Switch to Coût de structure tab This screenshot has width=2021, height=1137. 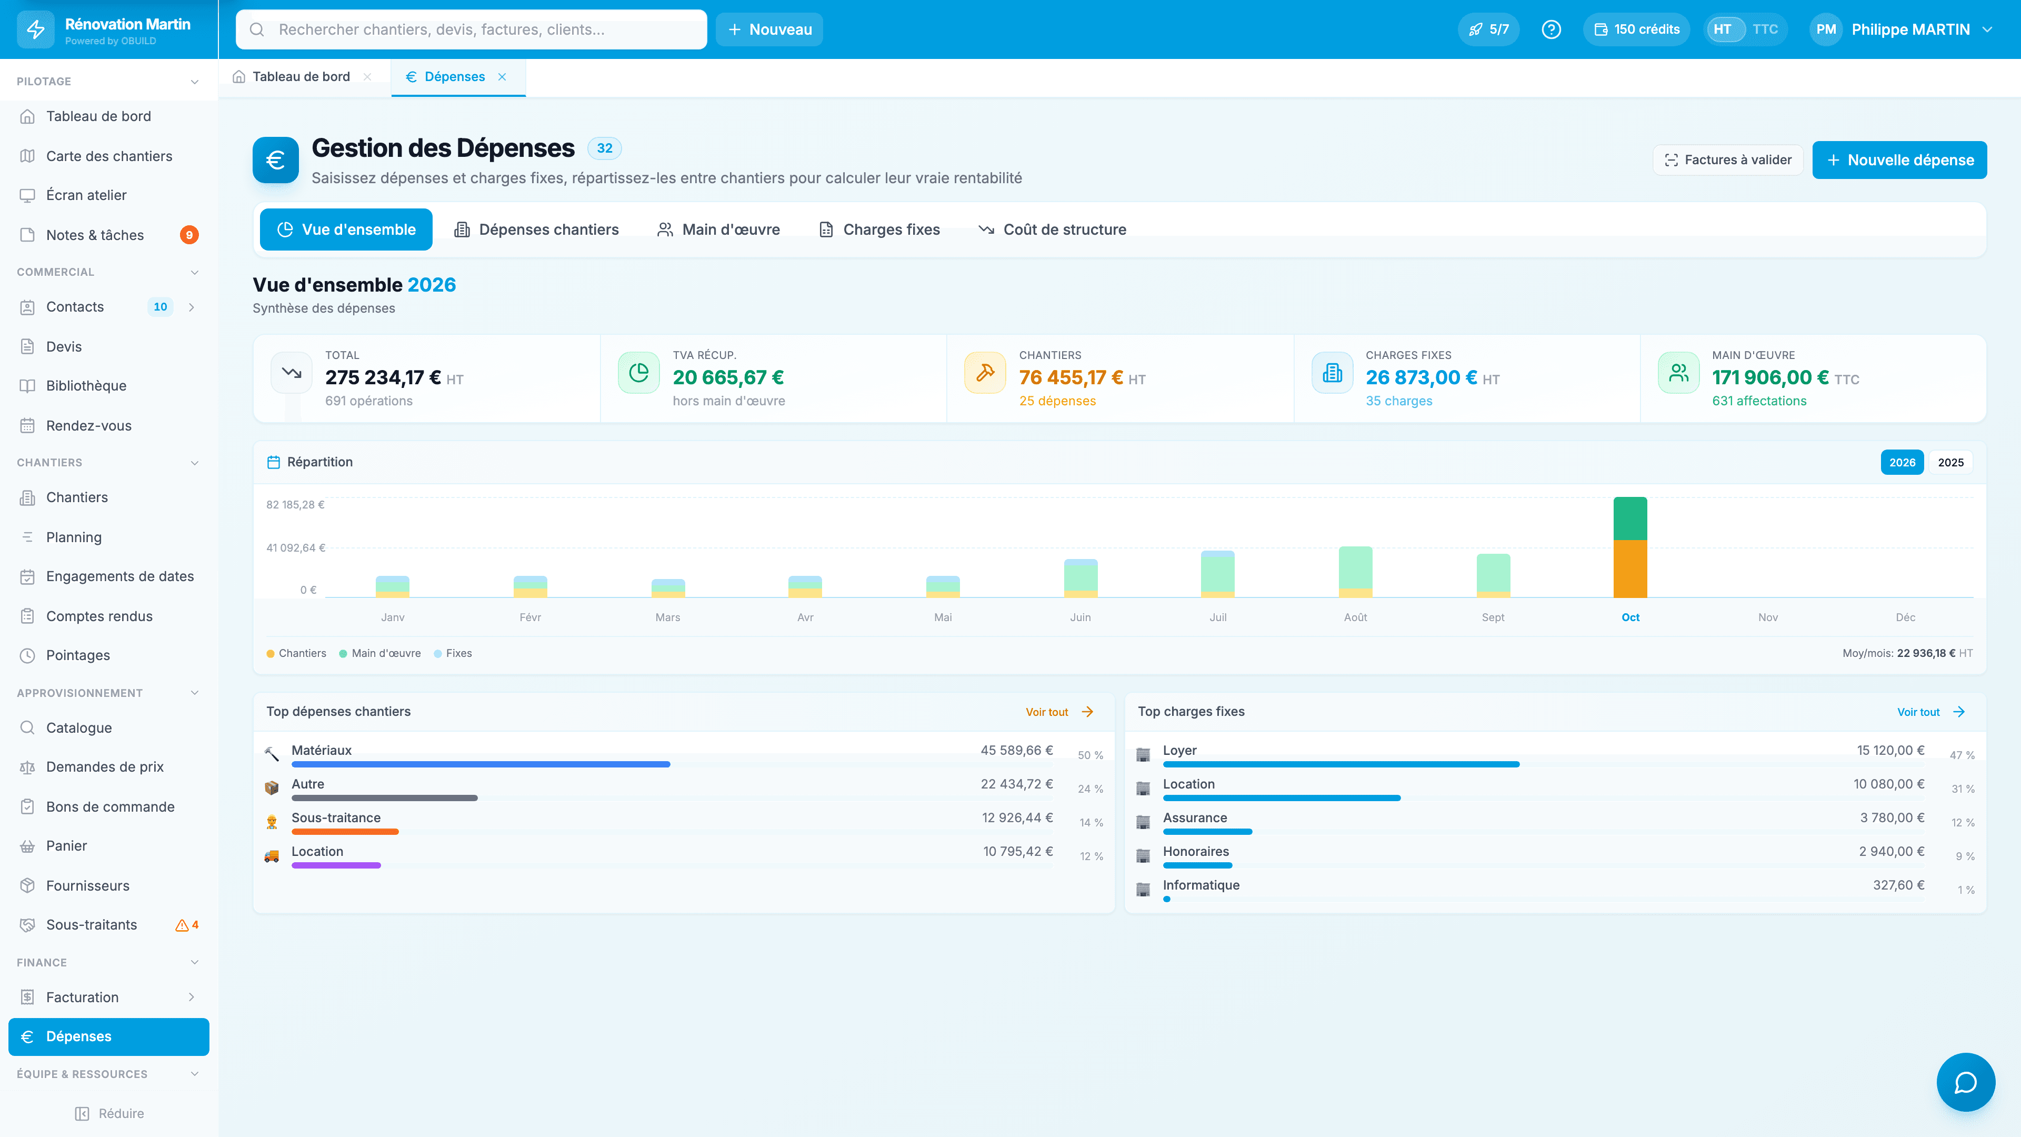(1052, 229)
